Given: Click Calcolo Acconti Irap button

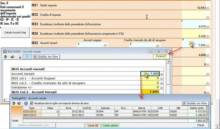Looking at the screenshot, I should [x=15, y=33].
